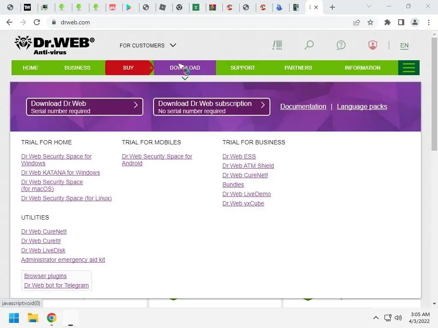Open the help question mark icon

341,45
